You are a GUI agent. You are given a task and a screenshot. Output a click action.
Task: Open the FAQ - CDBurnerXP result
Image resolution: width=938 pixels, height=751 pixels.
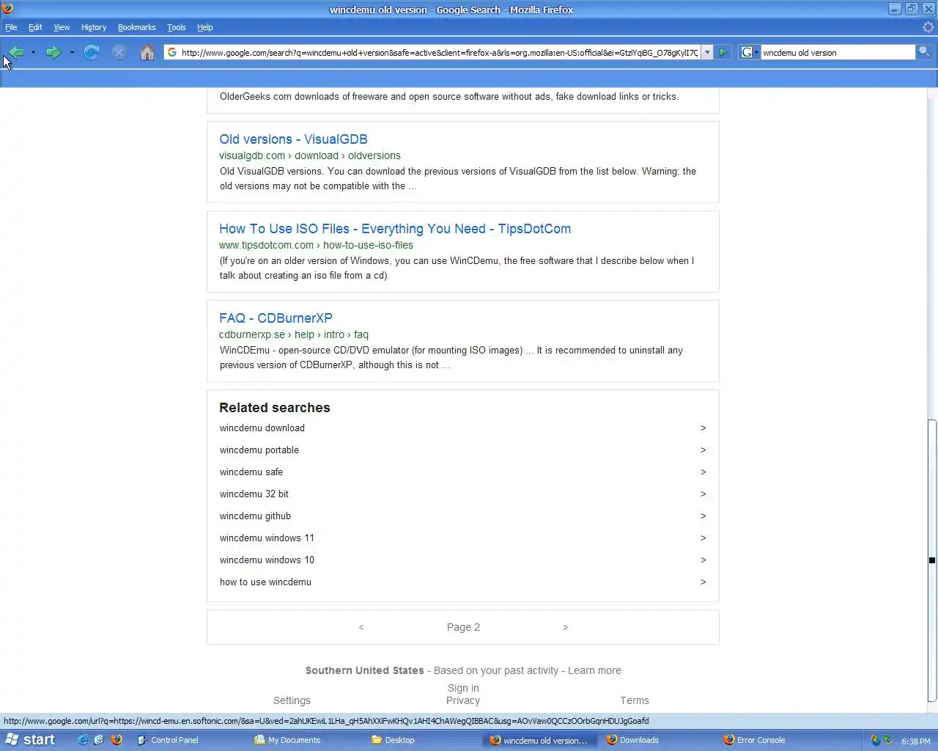click(x=276, y=318)
